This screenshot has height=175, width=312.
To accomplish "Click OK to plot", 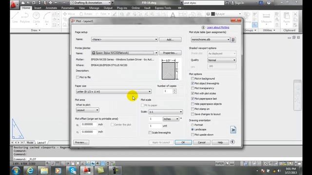I will (x=183, y=142).
